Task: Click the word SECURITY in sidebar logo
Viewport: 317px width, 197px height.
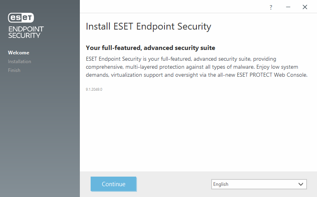Action: pos(24,36)
